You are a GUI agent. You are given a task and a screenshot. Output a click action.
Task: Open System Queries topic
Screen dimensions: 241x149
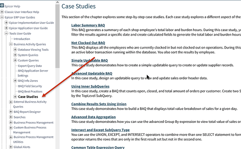click(x=28, y=55)
